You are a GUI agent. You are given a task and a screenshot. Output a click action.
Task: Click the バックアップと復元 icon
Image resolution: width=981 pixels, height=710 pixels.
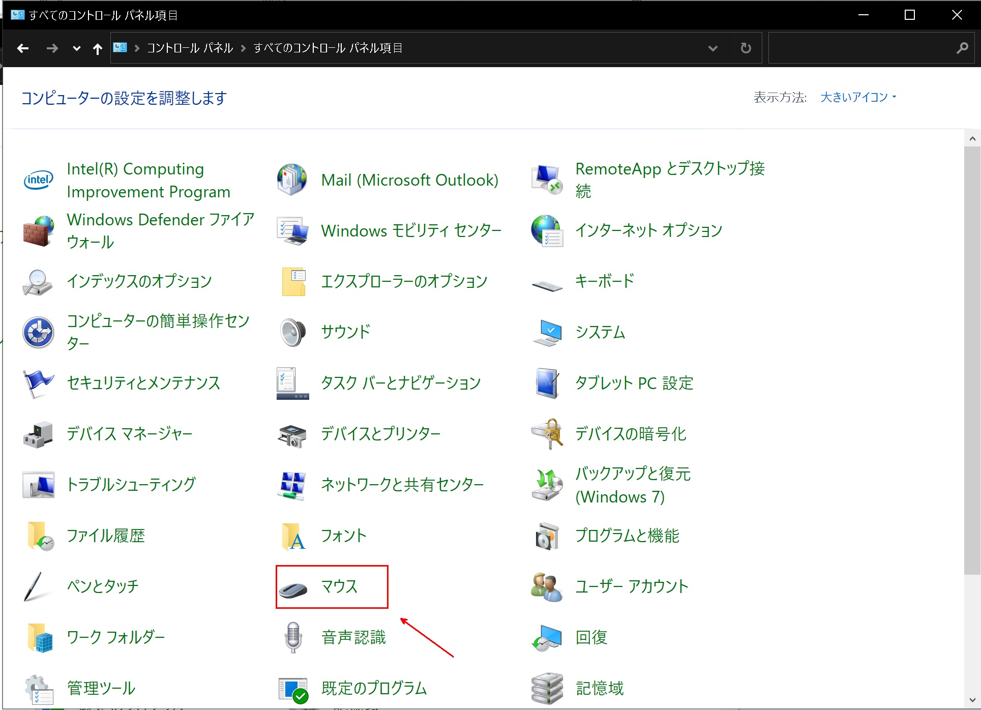(547, 485)
